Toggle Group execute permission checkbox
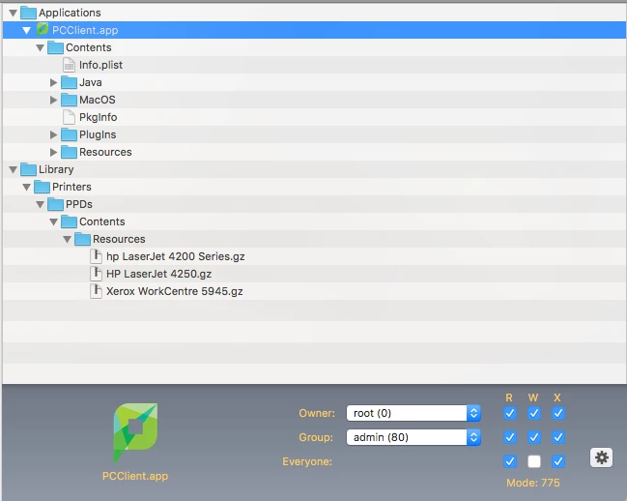Image resolution: width=627 pixels, height=501 pixels. tap(558, 437)
